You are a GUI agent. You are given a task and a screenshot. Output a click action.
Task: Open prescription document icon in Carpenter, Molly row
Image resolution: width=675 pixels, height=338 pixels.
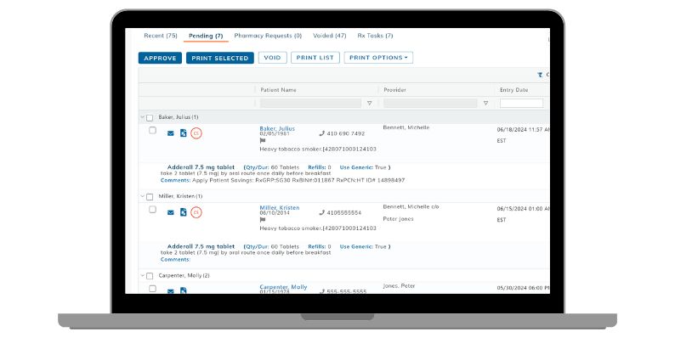click(x=184, y=290)
